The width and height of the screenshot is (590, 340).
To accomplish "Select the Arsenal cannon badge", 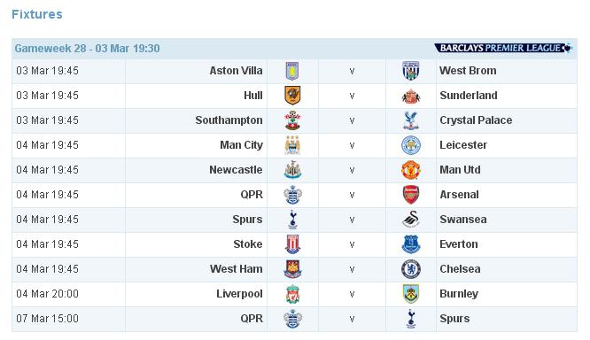I will pos(410,195).
